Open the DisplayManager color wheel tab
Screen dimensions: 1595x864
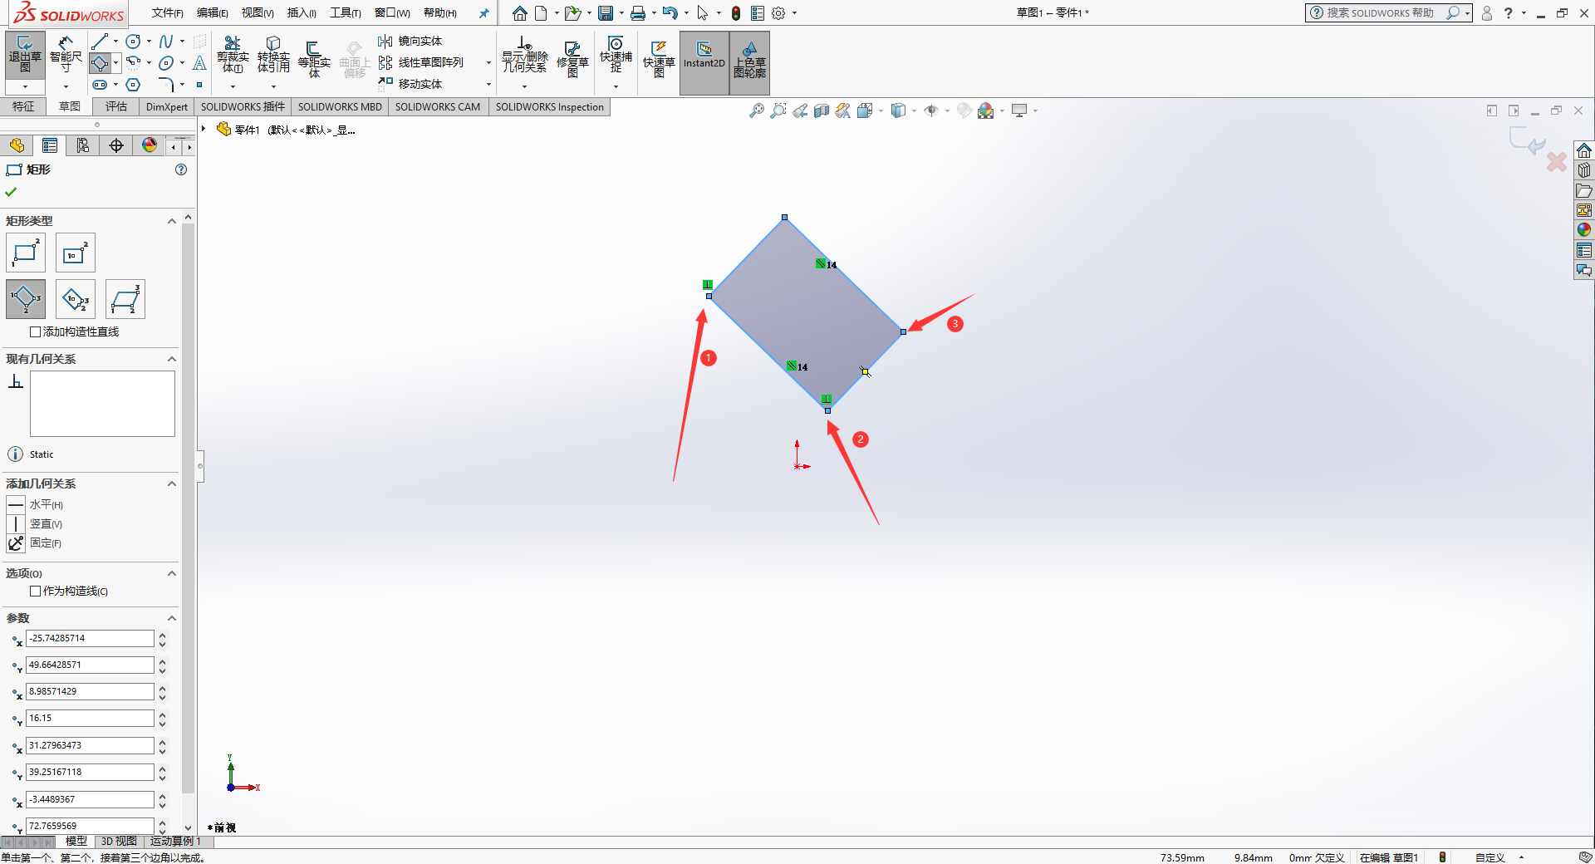tap(150, 146)
